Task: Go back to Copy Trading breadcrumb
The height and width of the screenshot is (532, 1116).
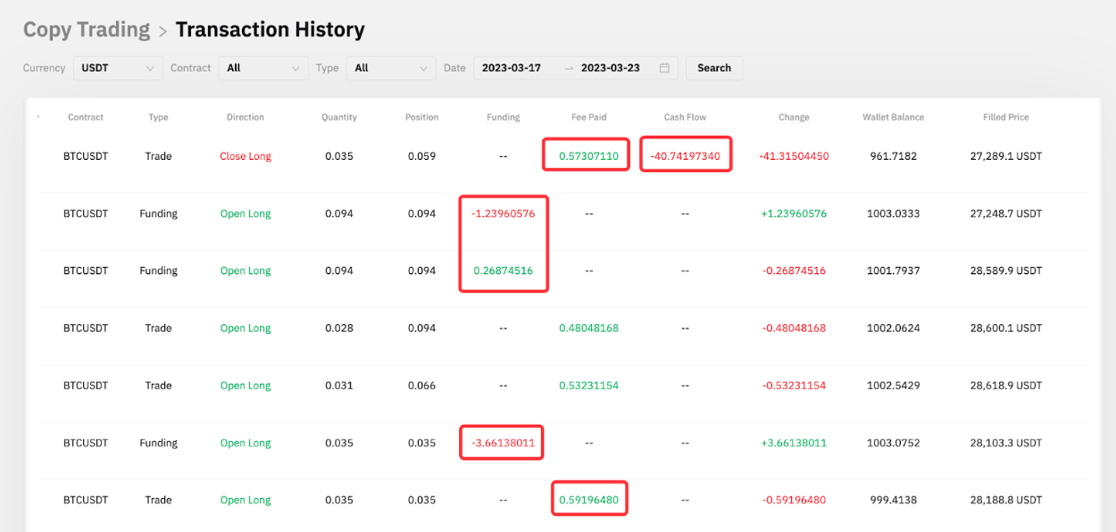Action: pyautogui.click(x=87, y=29)
